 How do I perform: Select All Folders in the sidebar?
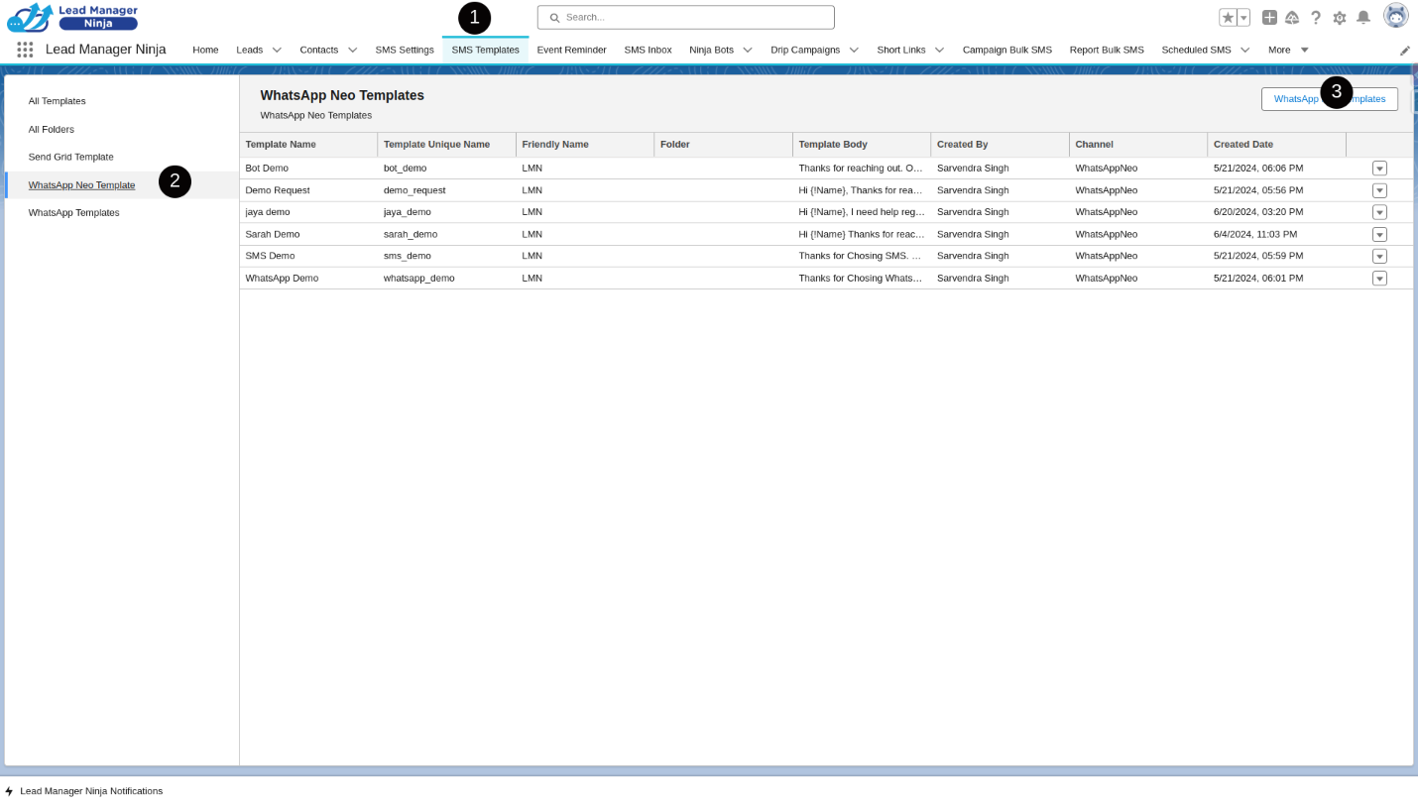52,129
